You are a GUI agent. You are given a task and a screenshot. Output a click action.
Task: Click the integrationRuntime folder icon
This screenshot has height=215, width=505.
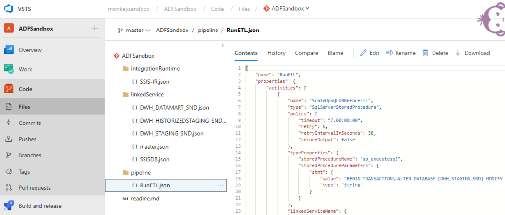(126, 69)
